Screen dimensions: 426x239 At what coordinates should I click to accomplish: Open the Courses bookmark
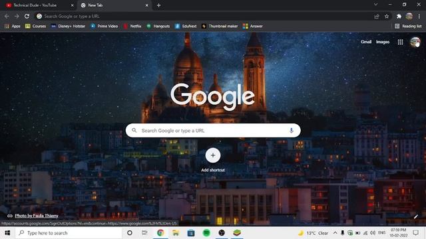(x=35, y=26)
